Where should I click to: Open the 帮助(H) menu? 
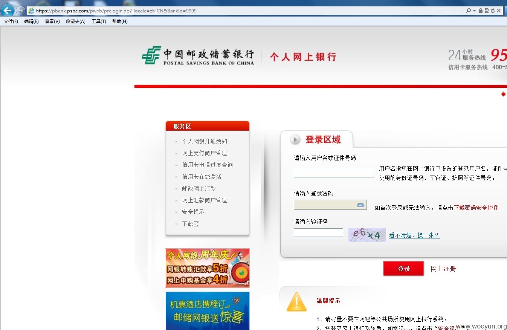pyautogui.click(x=120, y=21)
